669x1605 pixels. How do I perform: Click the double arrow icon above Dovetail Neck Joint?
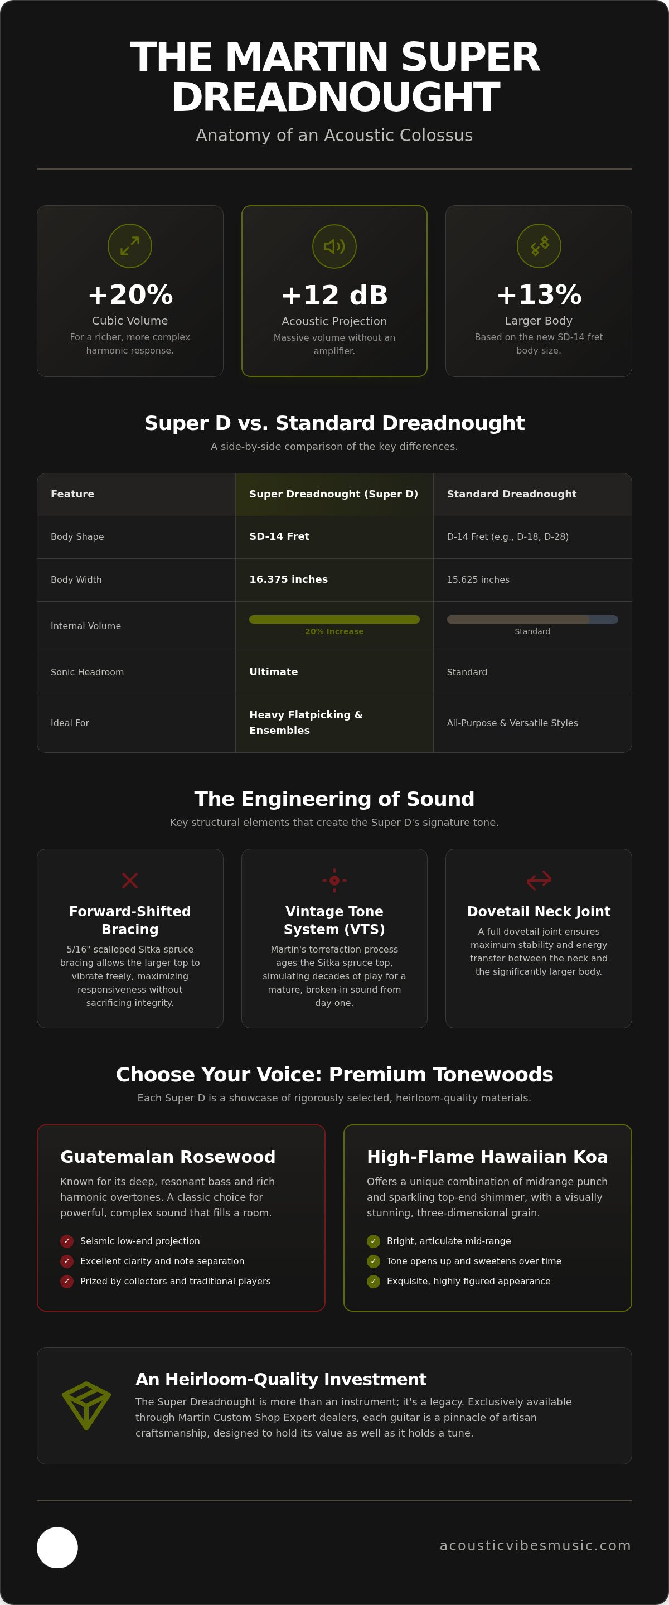[x=539, y=880]
